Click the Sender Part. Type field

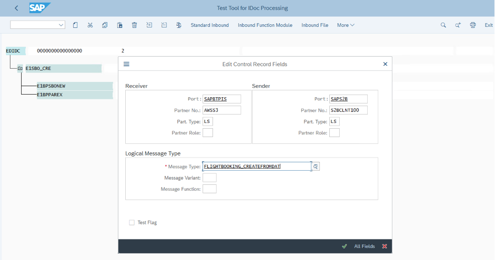click(335, 121)
